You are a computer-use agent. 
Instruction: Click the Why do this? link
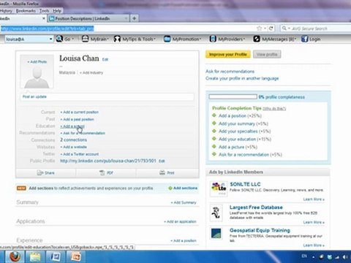coord(274,108)
